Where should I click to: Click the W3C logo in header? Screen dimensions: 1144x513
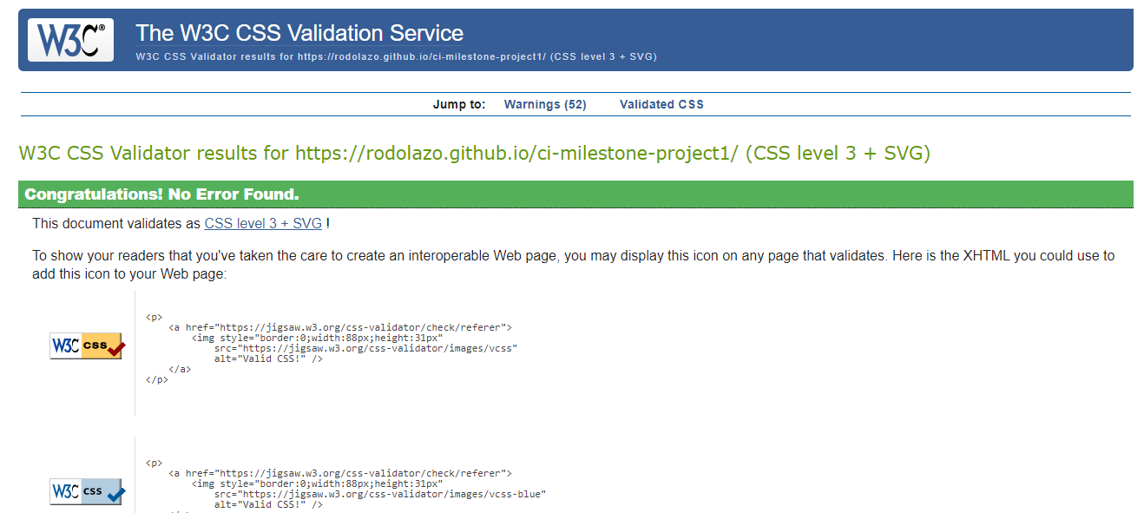pyautogui.click(x=70, y=40)
